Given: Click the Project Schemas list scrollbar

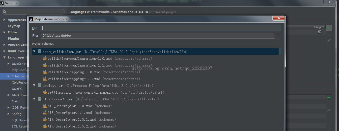Looking at the screenshot, I should (280, 51).
